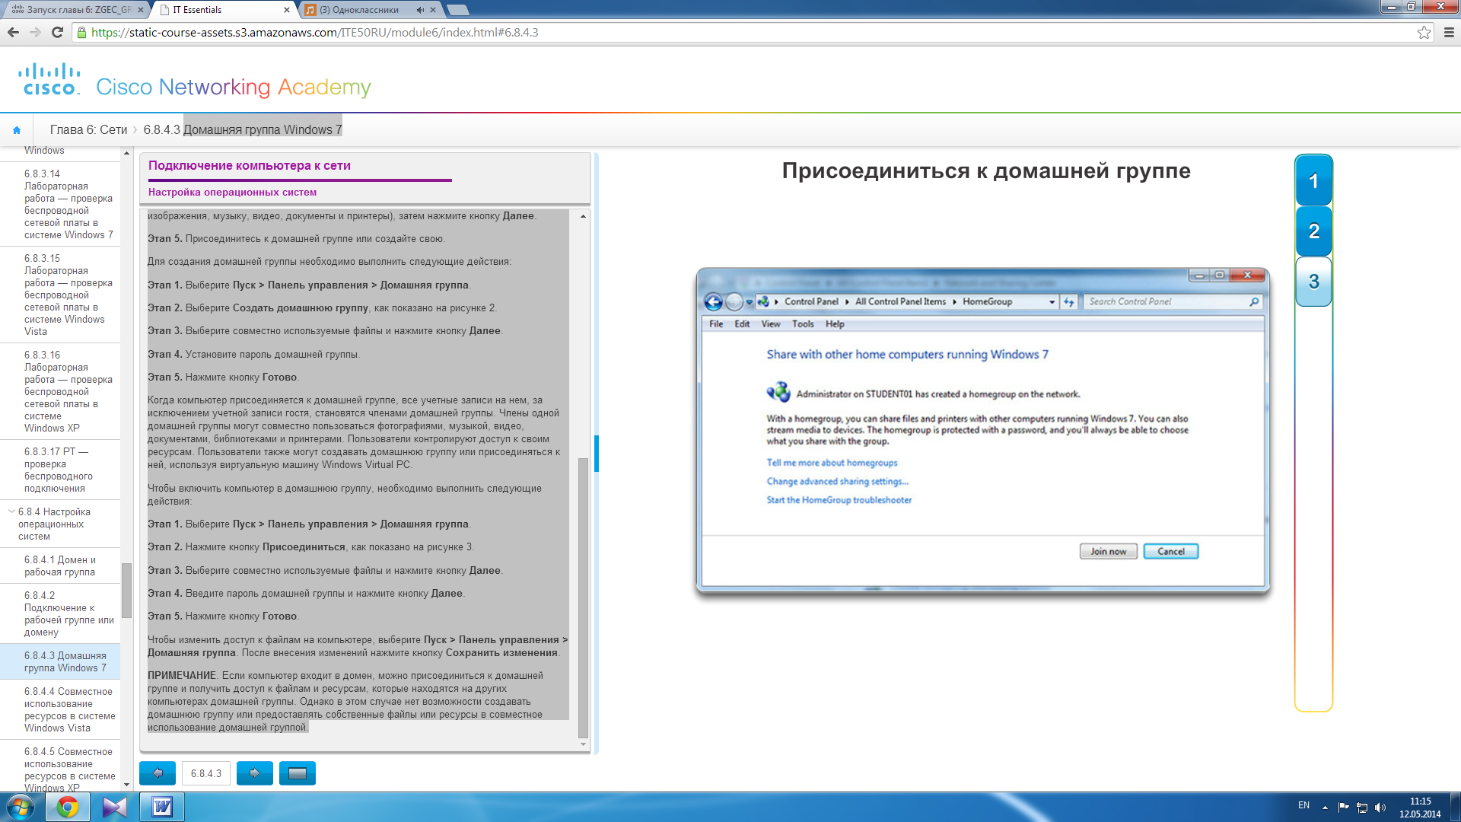Viewport: 1461px width, 822px height.
Task: Open Microsoft Word from the taskbar
Action: 162,807
